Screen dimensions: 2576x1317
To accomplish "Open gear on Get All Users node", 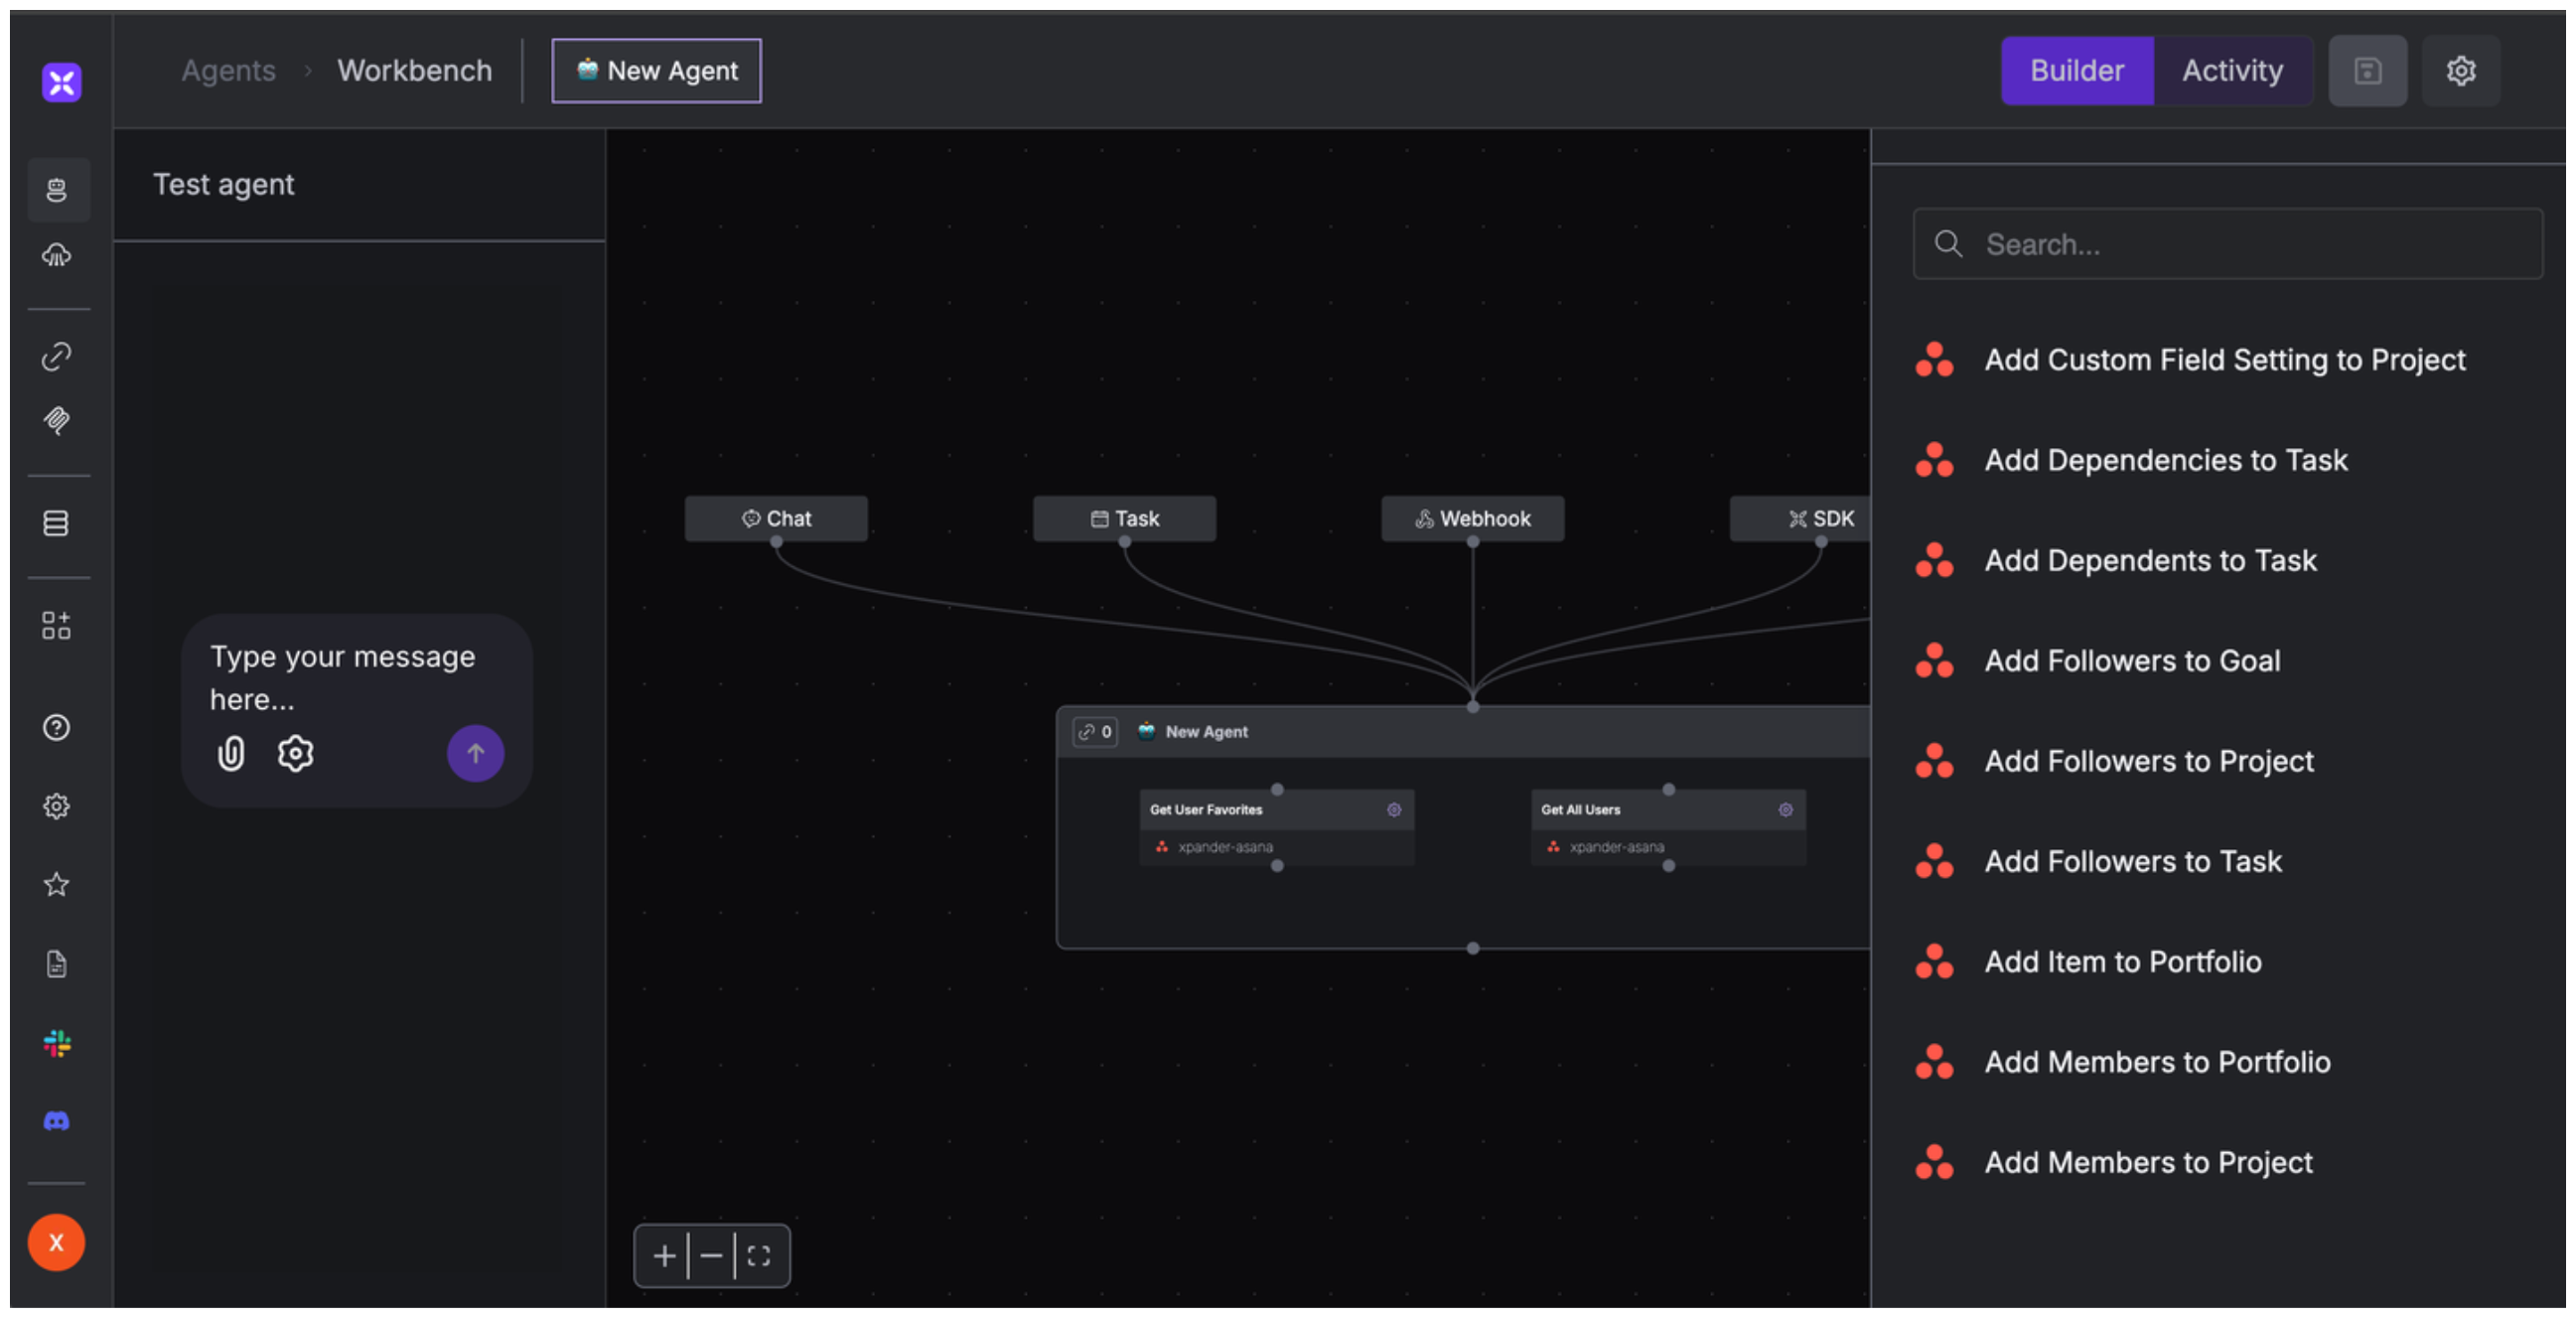I will pyautogui.click(x=1785, y=810).
